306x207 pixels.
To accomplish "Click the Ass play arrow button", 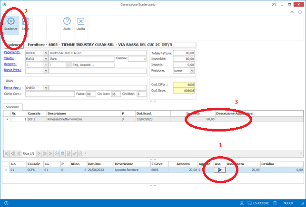I will click(x=220, y=170).
